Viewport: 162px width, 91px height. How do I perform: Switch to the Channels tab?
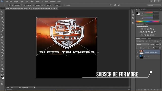144,39
